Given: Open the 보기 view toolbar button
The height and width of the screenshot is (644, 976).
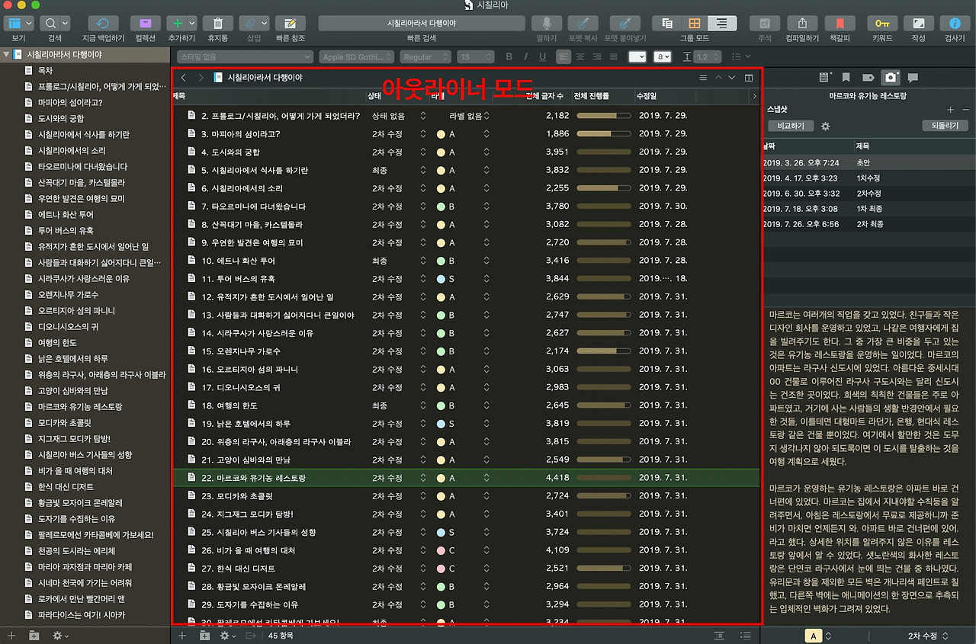Looking at the screenshot, I should [18, 24].
